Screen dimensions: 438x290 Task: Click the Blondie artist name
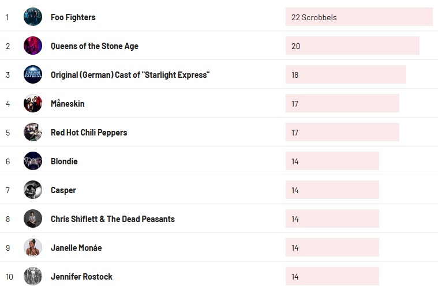pos(64,161)
